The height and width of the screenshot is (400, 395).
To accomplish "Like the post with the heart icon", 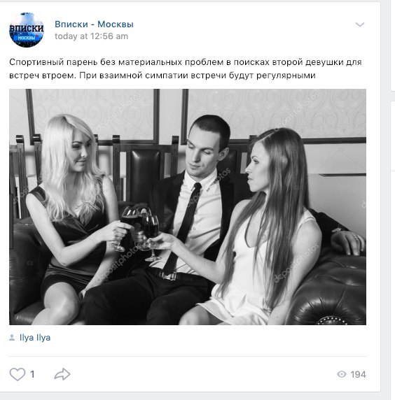I will (18, 374).
